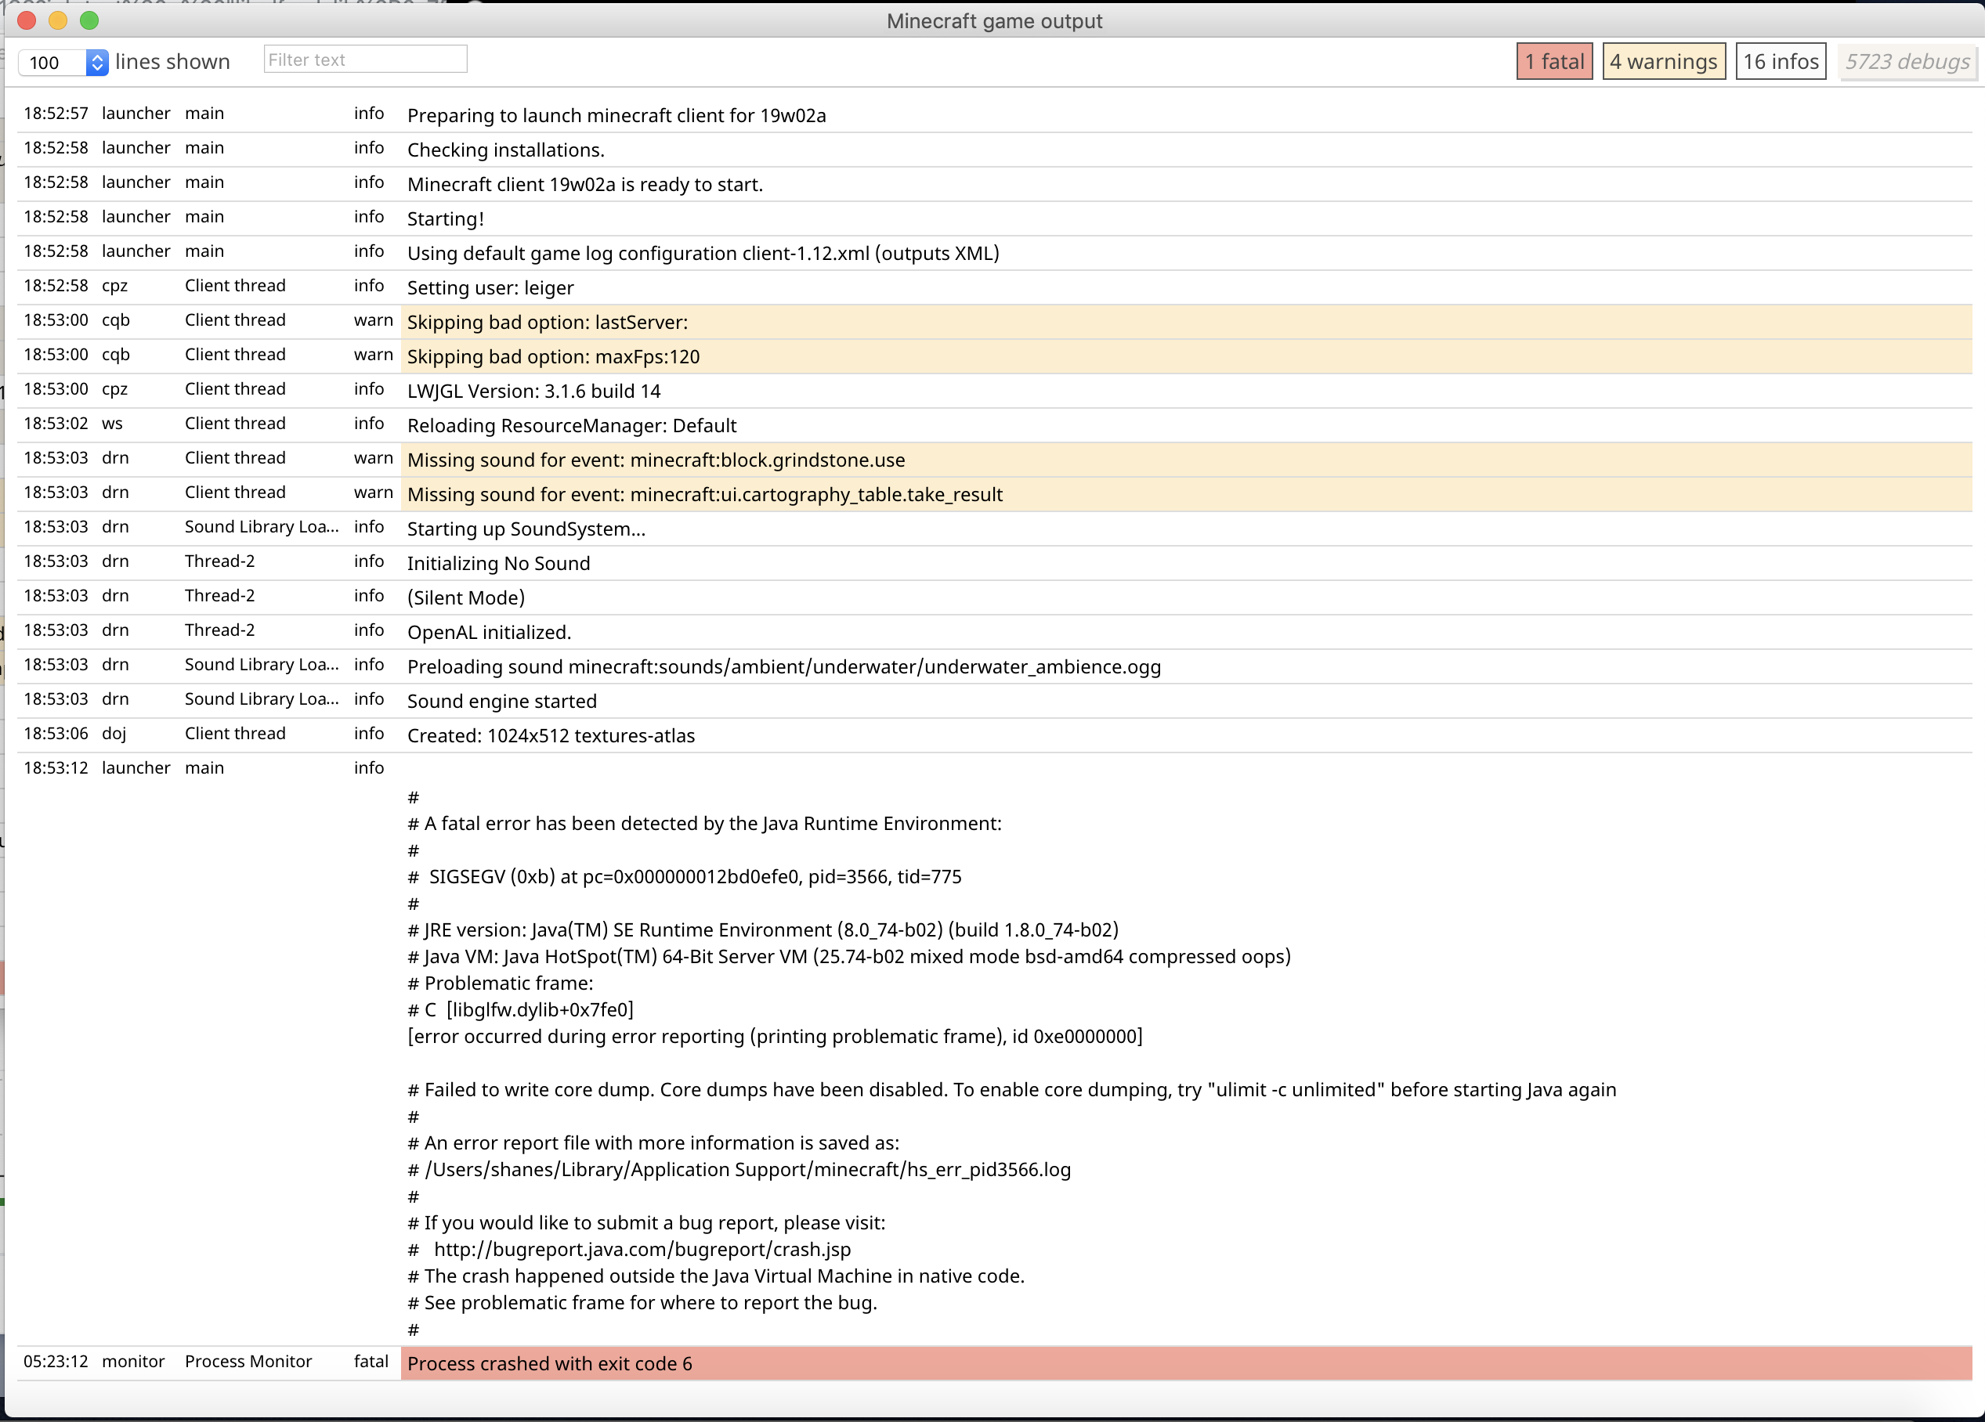This screenshot has height=1422, width=1985.
Task: Click the 'Minecraft game output' title bar
Action: click(993, 20)
